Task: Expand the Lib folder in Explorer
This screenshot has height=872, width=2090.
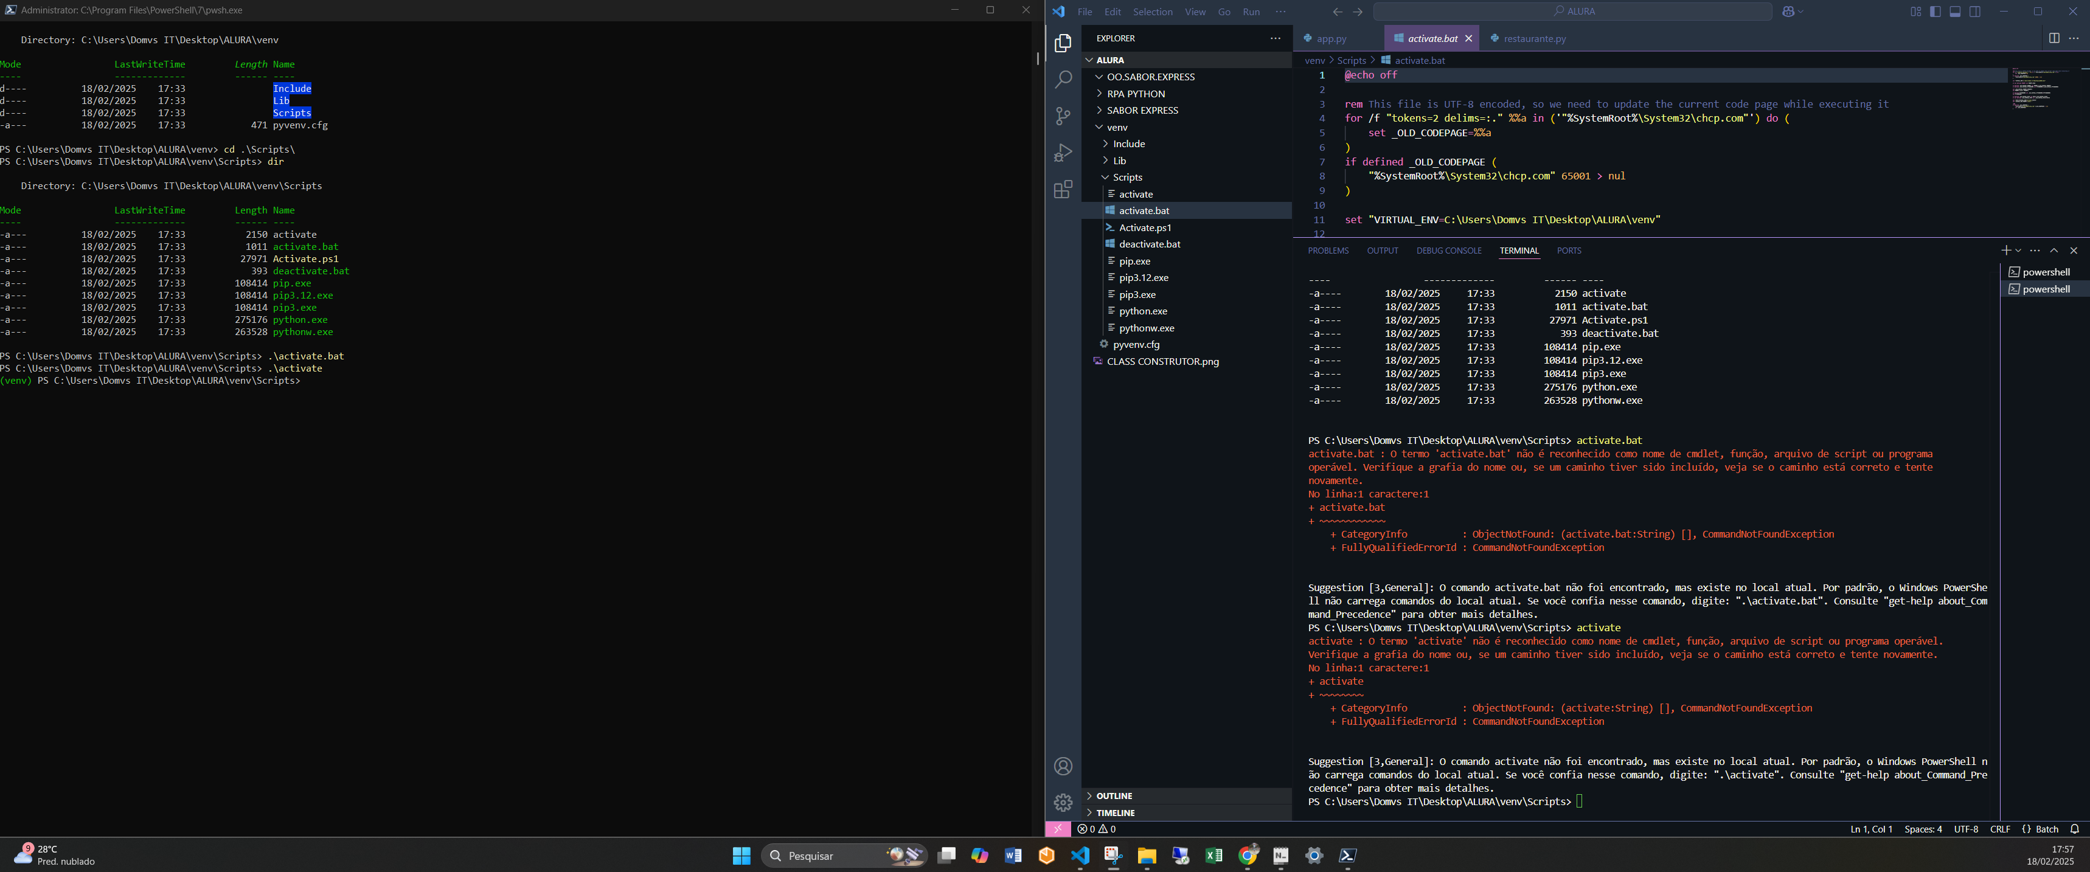Action: click(x=1187, y=161)
